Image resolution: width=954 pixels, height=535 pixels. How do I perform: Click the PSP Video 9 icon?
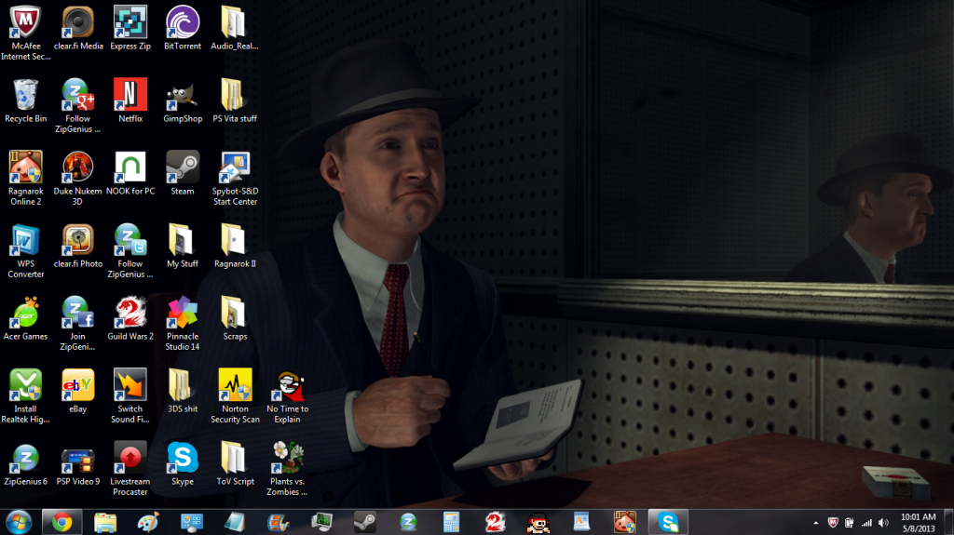coord(78,464)
